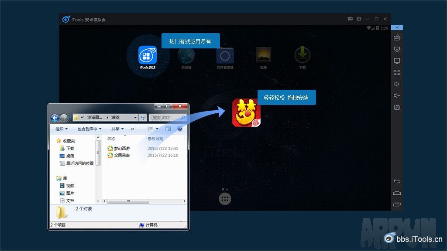The width and height of the screenshot is (447, 251).
Task: Toggle fullscreen mode from the sidebar
Action: 397,72
